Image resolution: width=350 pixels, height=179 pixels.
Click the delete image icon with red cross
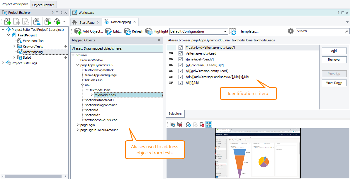(180, 124)
